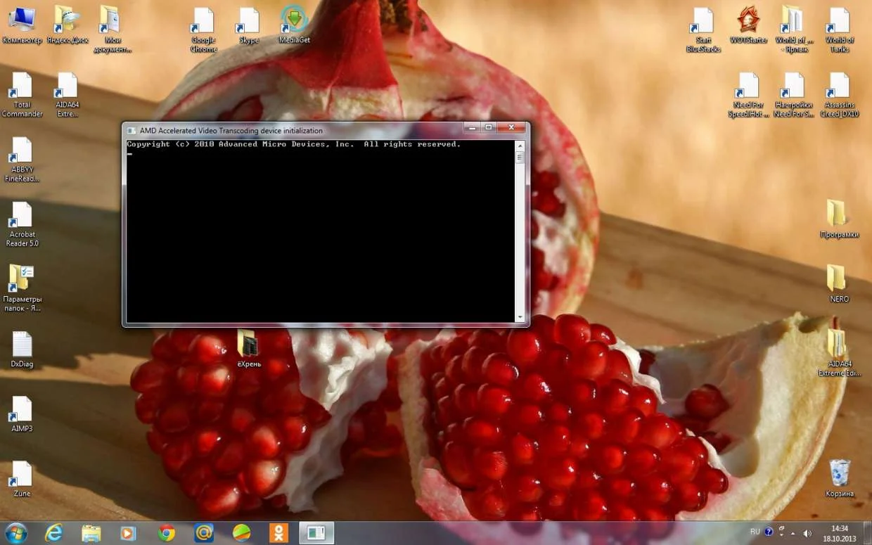Select the DxDiag file on the desktop
The width and height of the screenshot is (872, 545).
(22, 349)
